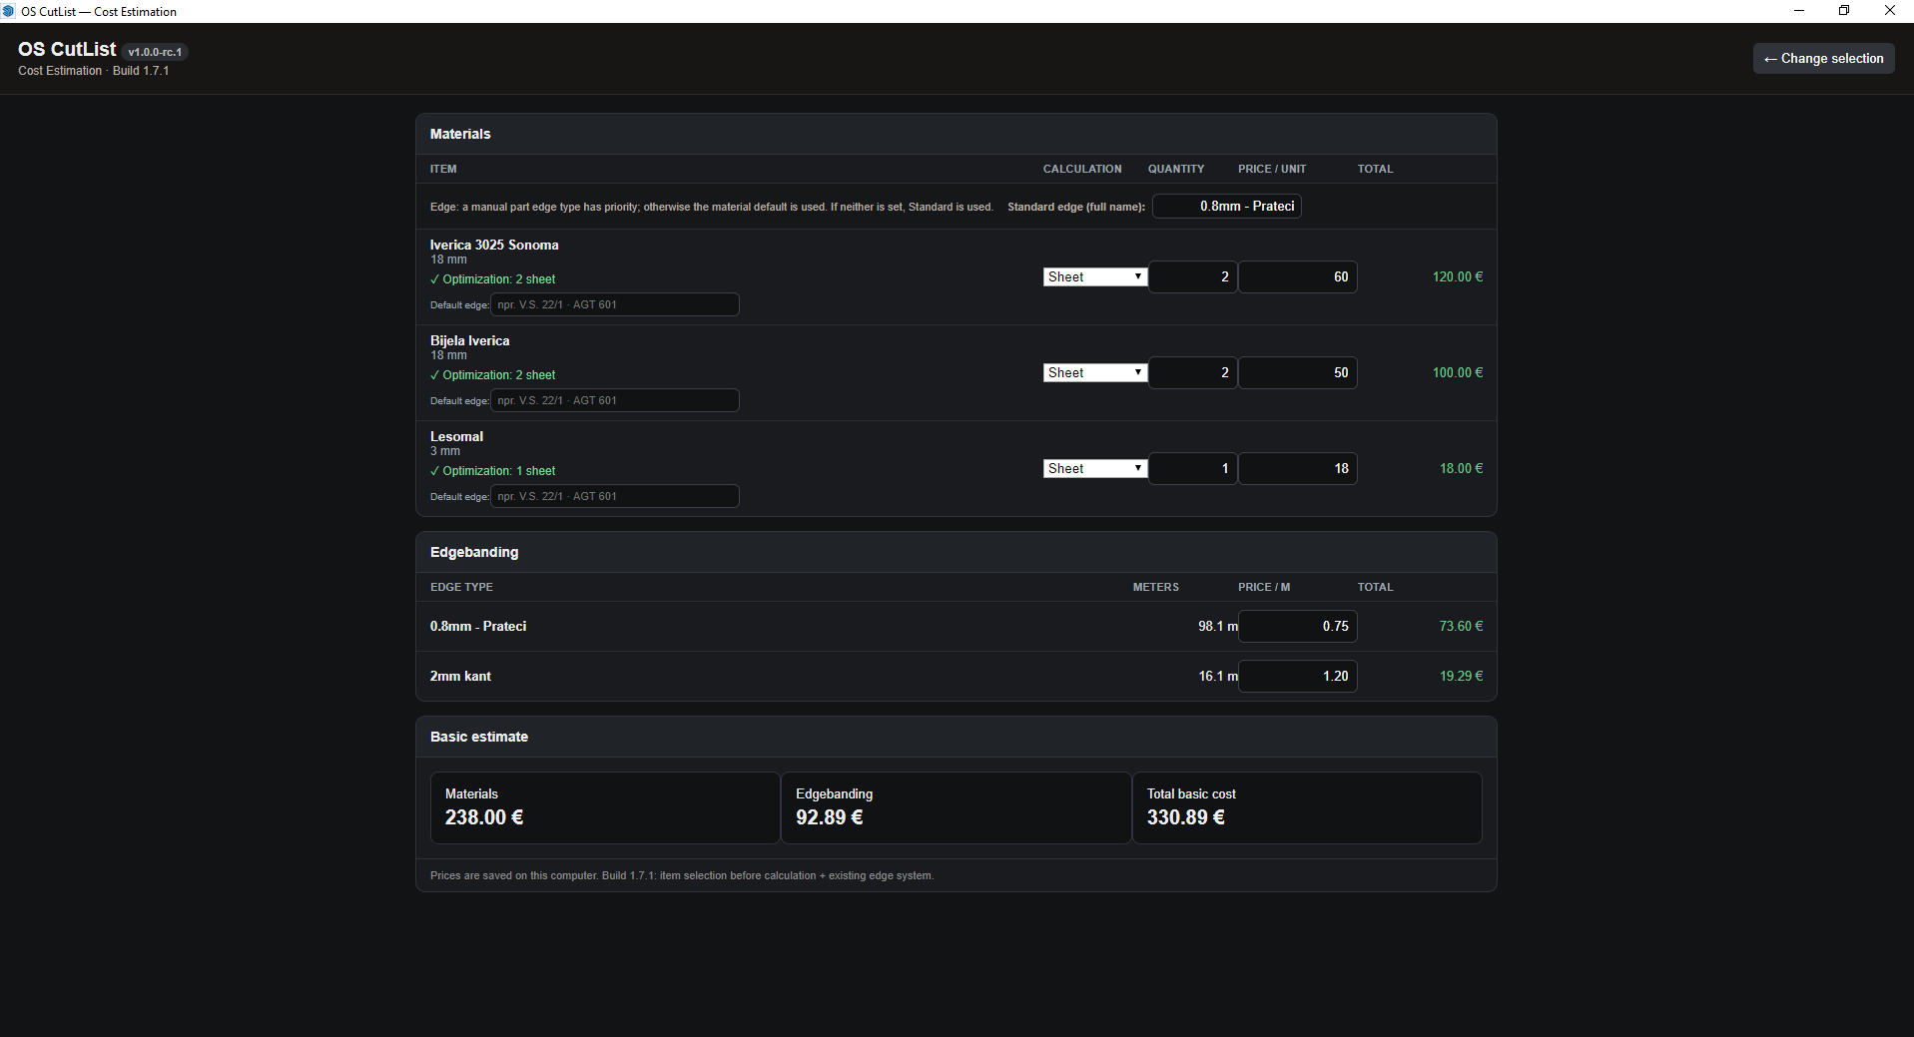Minimize the OS CutList window
The image size is (1914, 1037).
[x=1799, y=11]
